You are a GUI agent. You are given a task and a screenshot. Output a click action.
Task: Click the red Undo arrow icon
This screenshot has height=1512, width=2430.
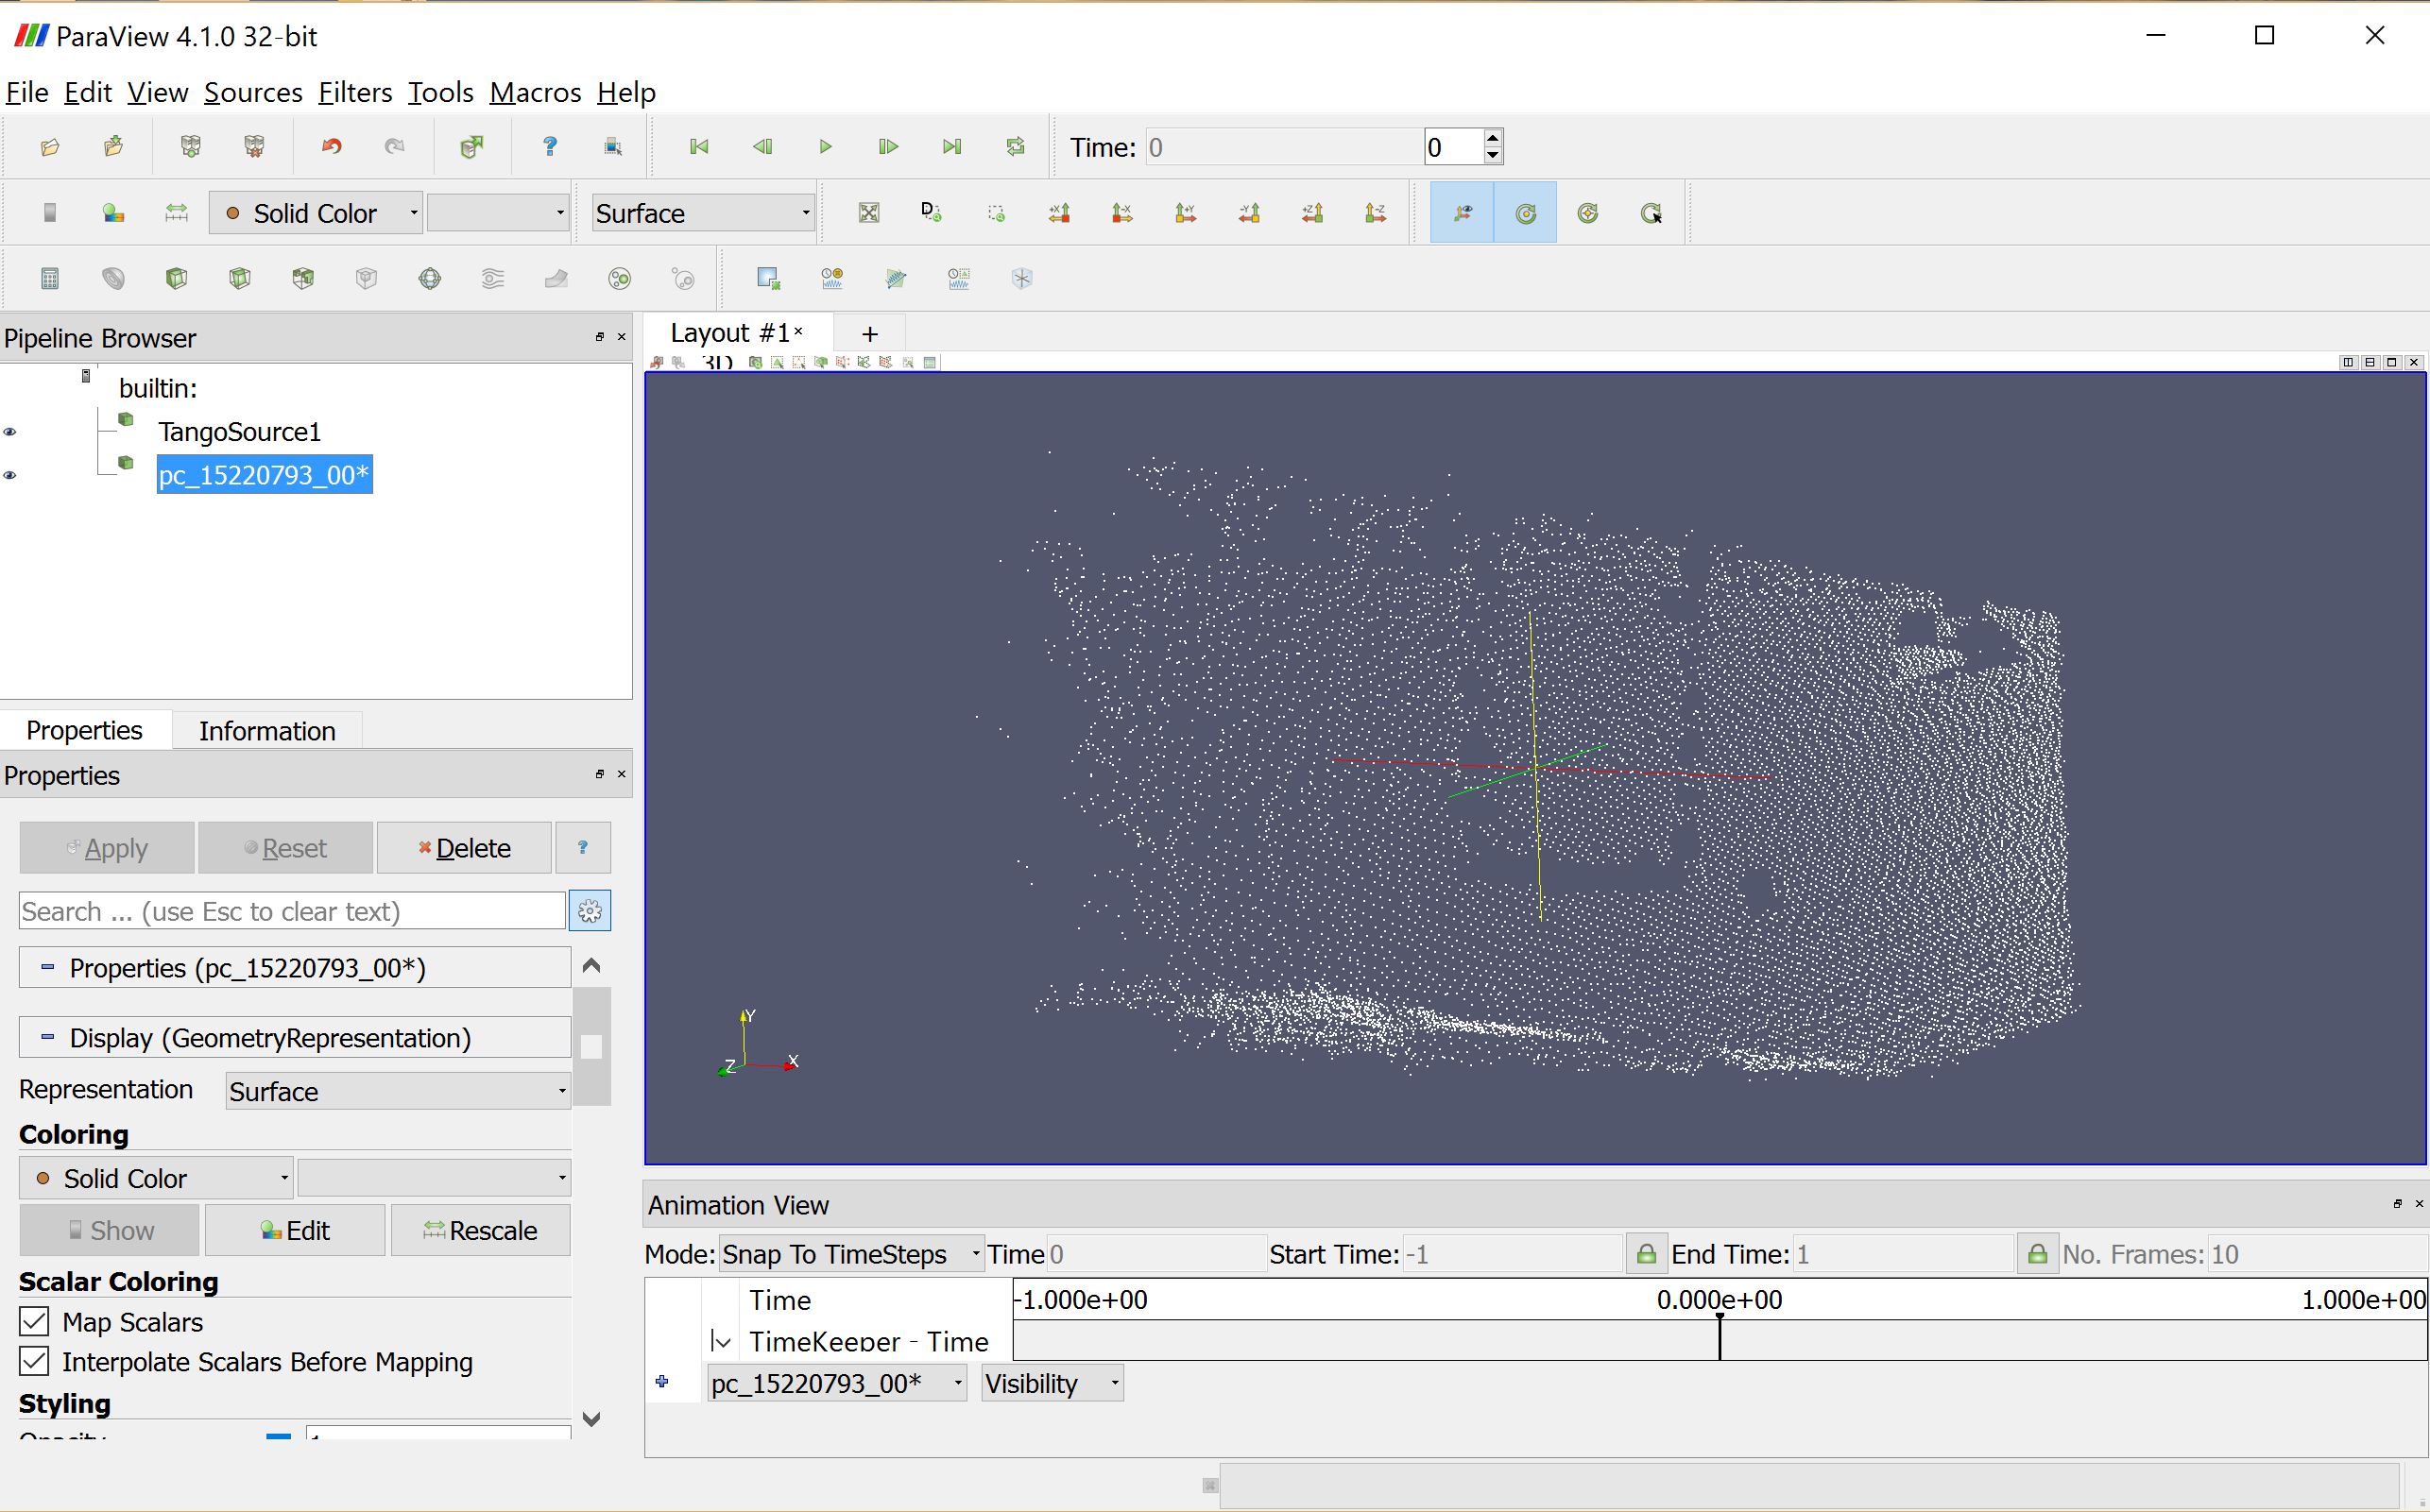(331, 147)
